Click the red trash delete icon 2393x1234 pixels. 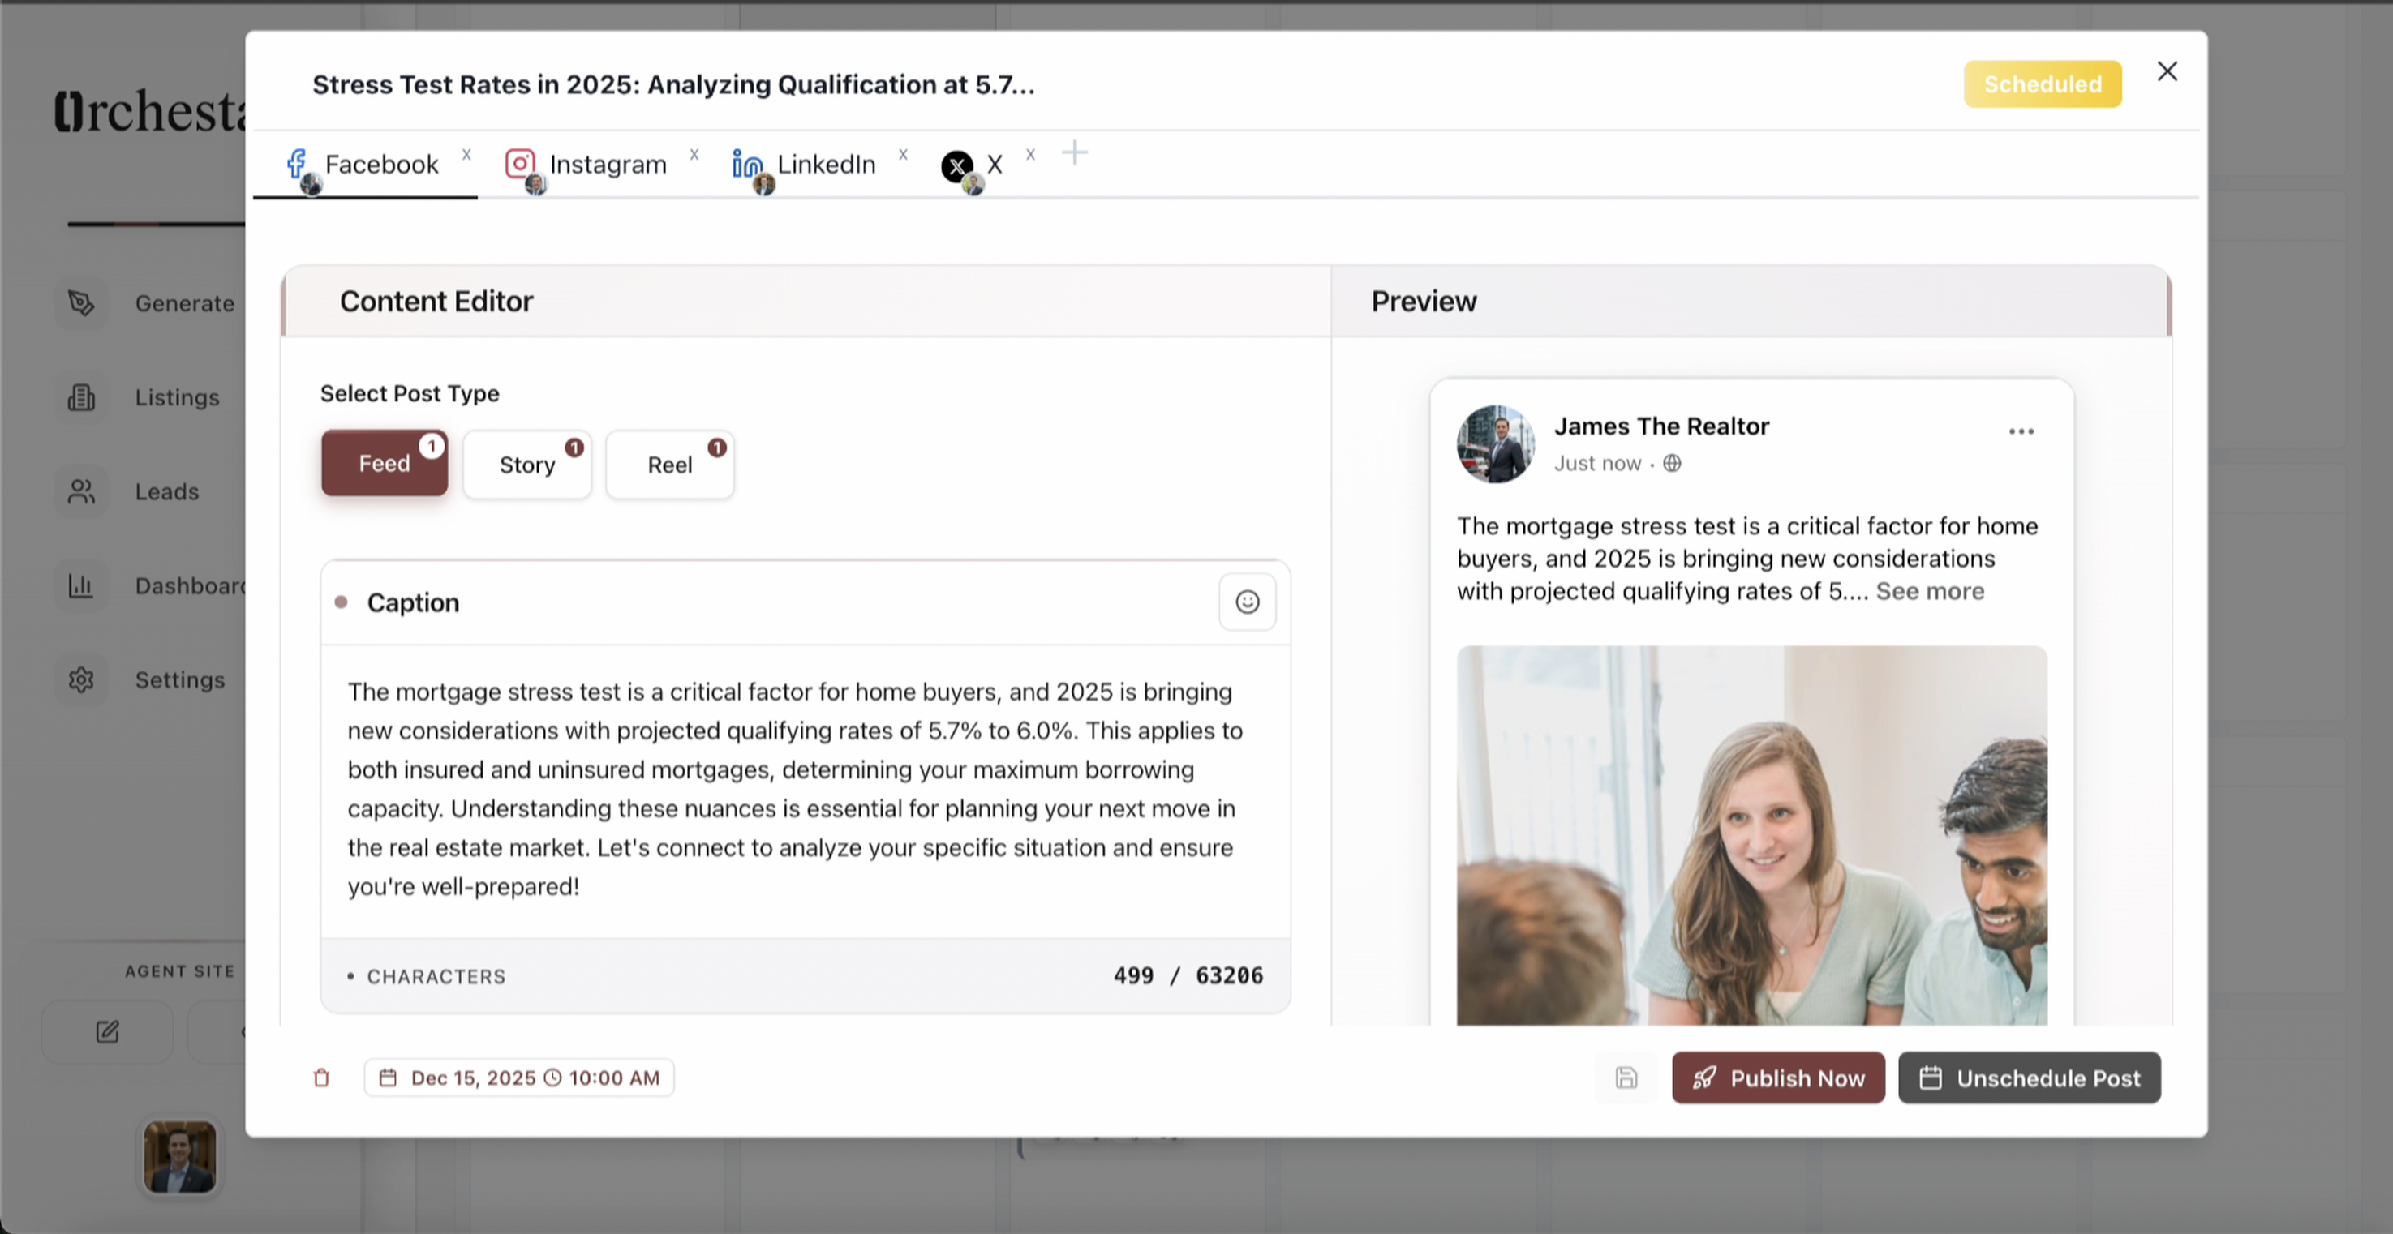click(321, 1077)
